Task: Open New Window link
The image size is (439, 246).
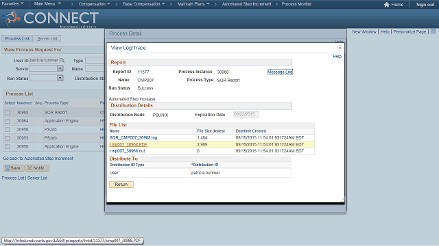Action: [x=364, y=32]
